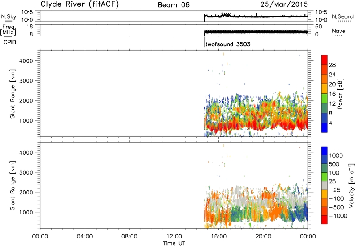
Task: Click the "Power [dB]" color bar title
Action: (340, 94)
